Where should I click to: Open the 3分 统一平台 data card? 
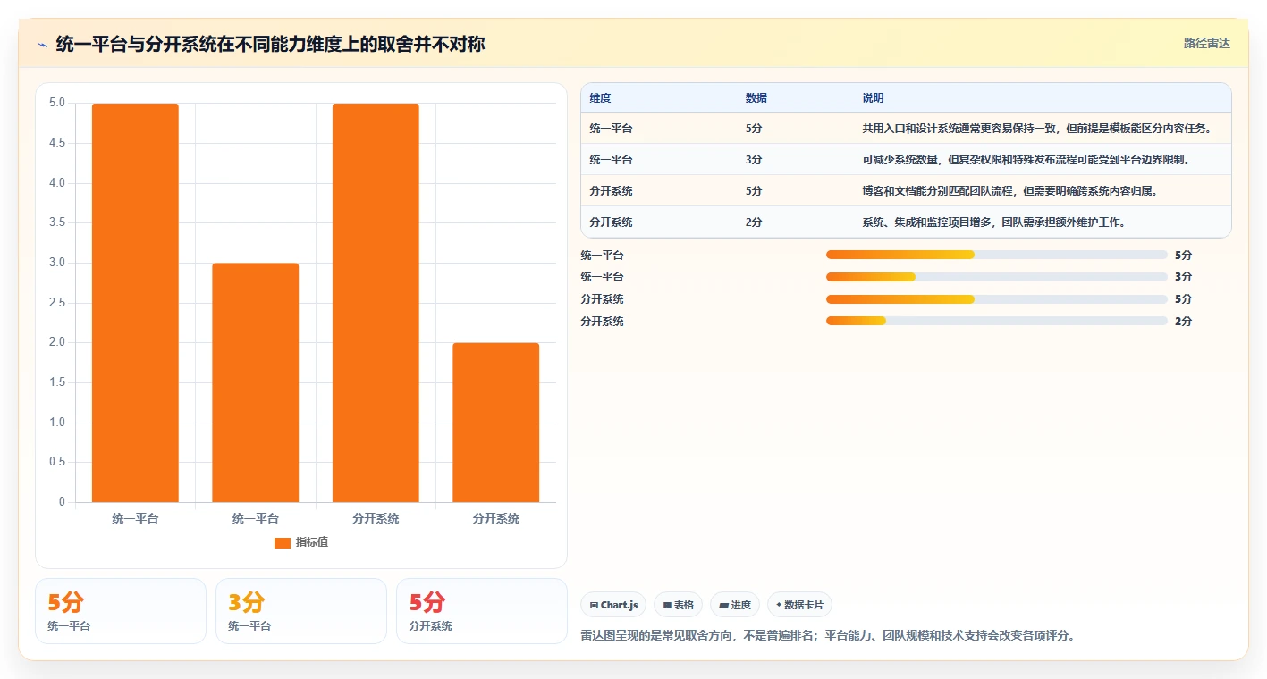tap(301, 611)
